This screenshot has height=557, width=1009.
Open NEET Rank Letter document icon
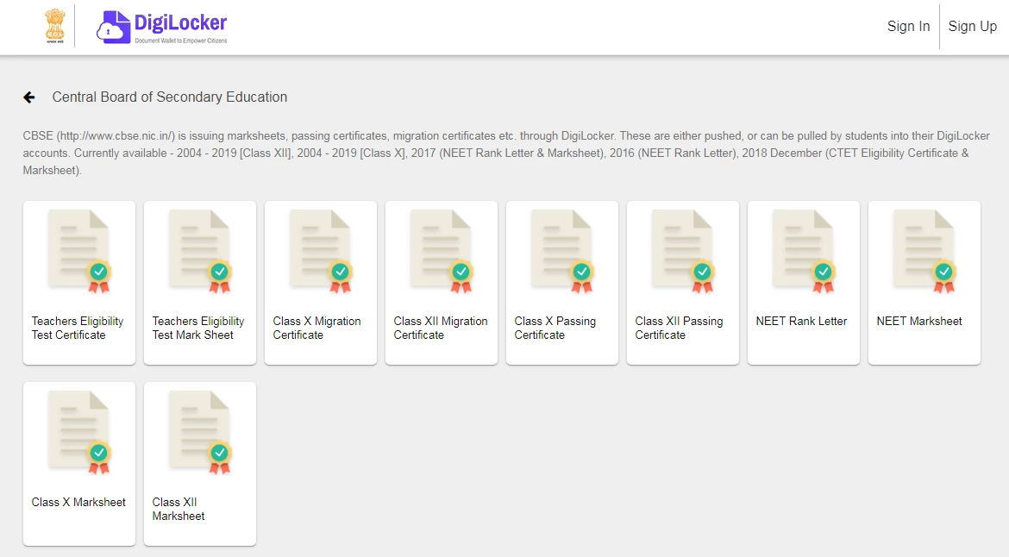click(803, 252)
